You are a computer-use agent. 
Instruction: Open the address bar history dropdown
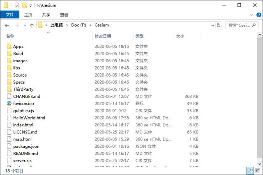point(213,26)
